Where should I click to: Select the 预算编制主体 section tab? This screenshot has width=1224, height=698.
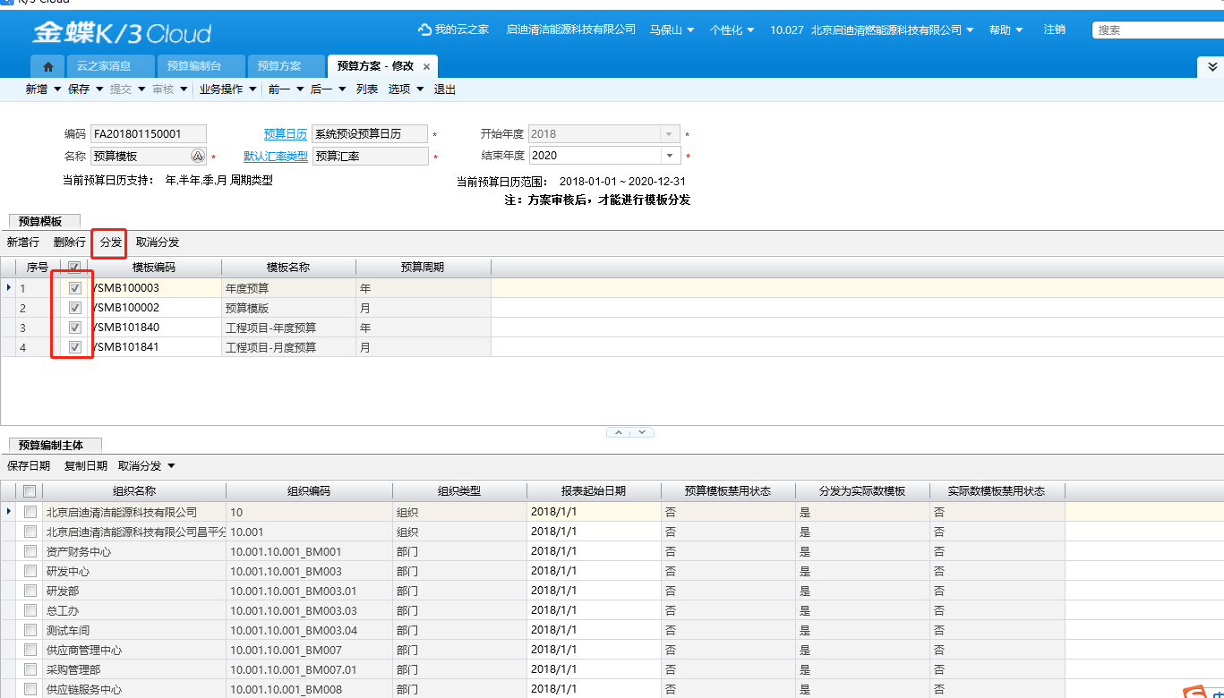point(55,445)
